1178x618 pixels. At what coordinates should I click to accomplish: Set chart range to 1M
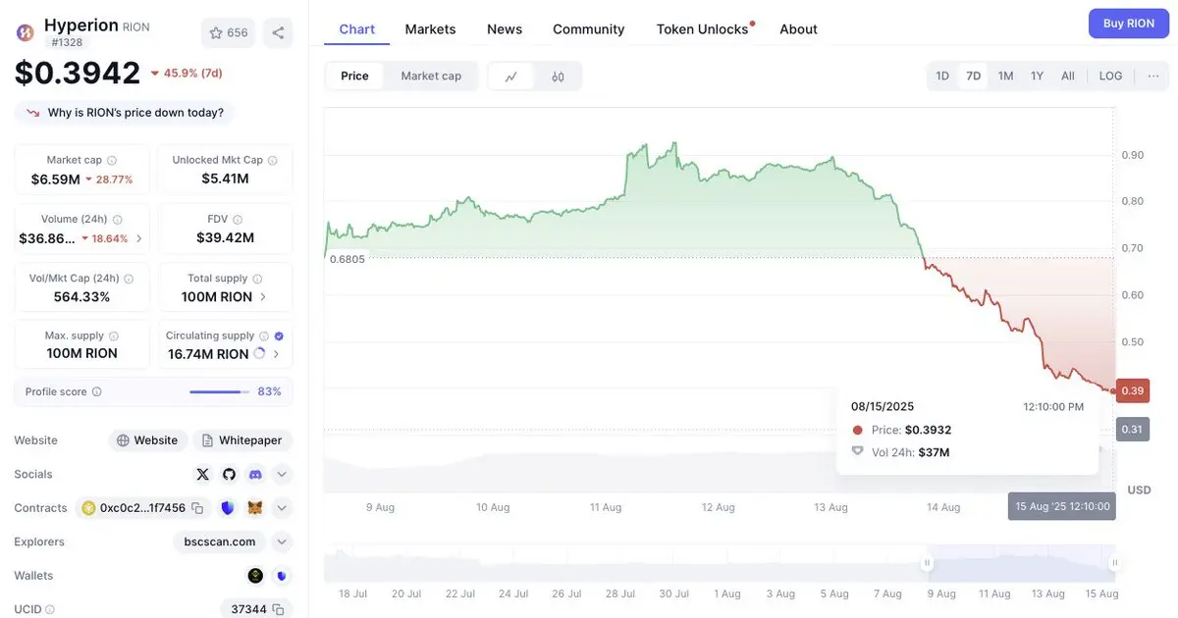(1005, 76)
